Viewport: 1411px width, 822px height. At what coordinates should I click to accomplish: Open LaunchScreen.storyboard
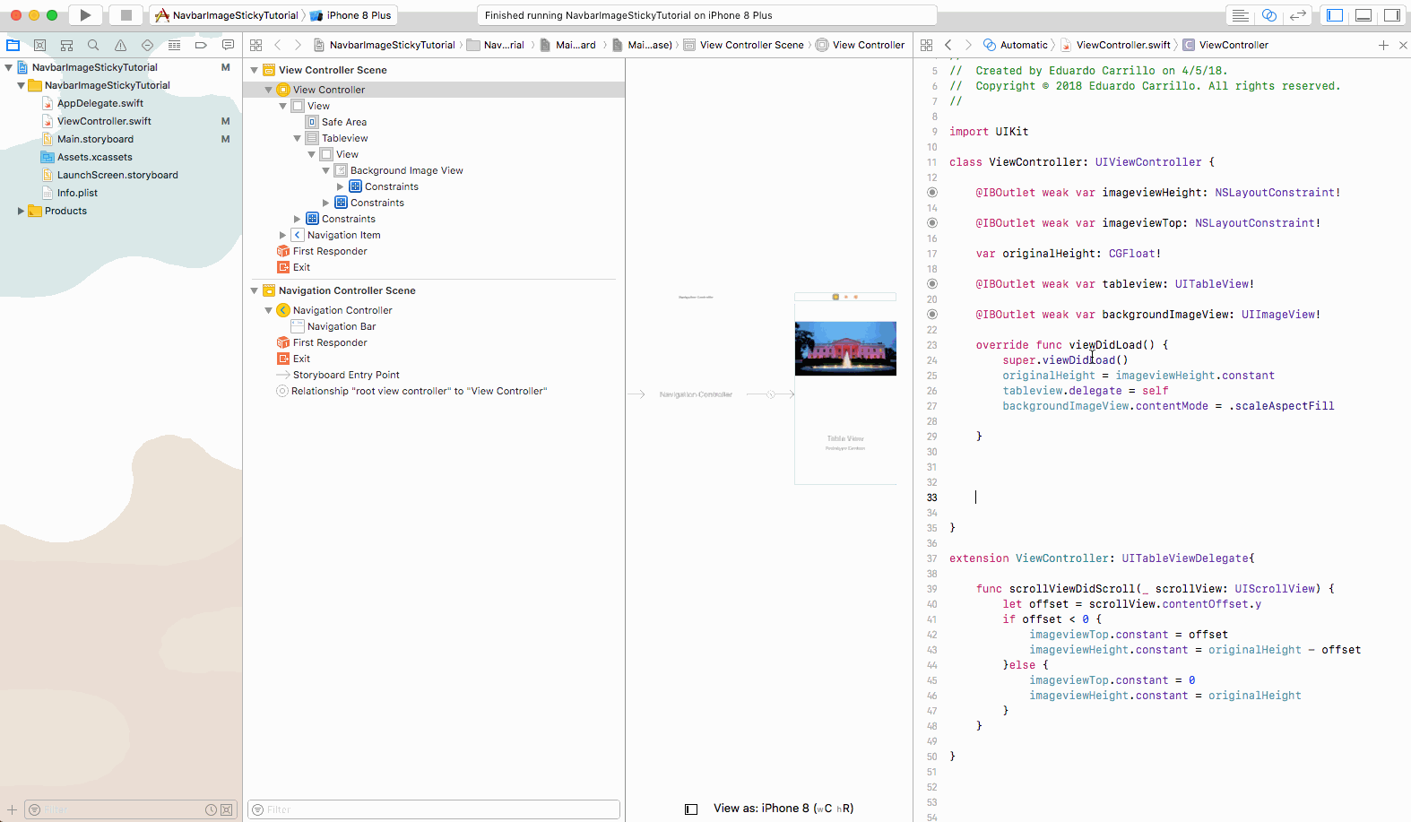tap(117, 175)
